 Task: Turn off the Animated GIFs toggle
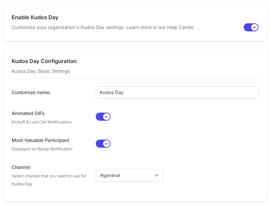point(103,117)
